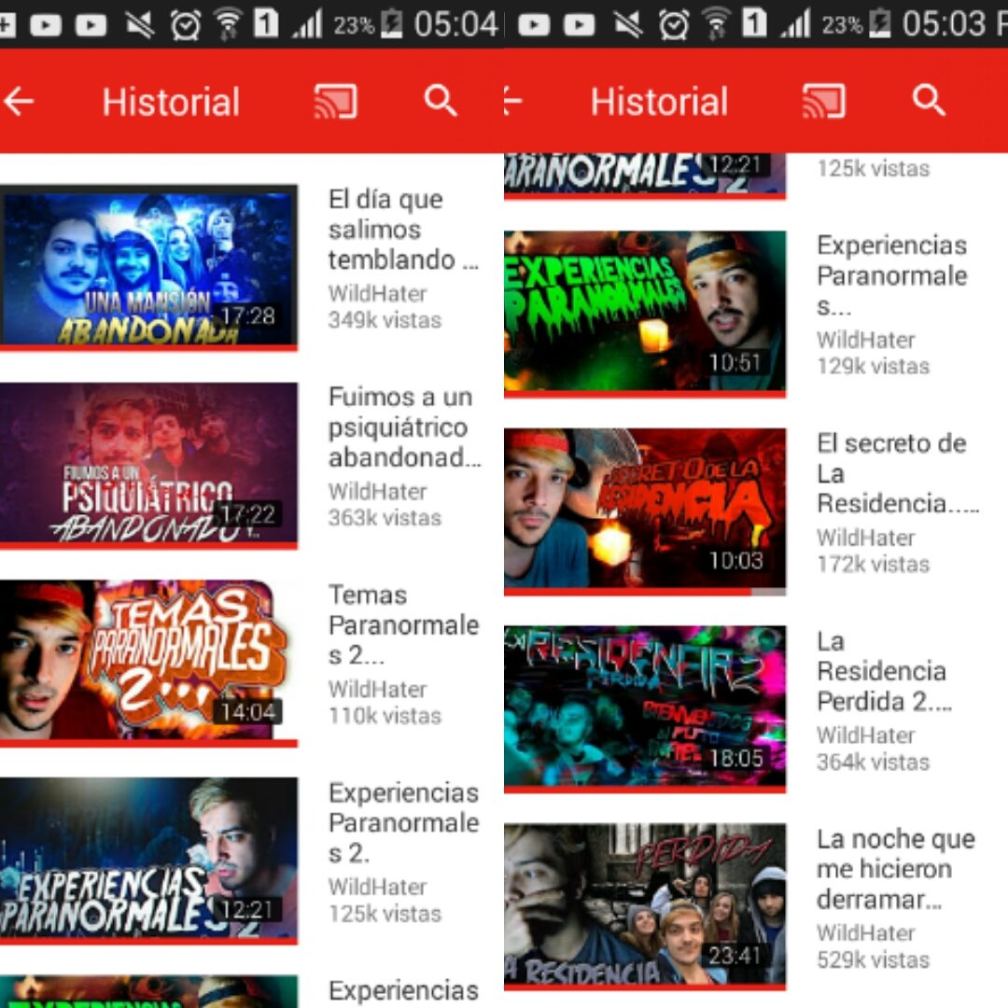The width and height of the screenshot is (1008, 1008).
Task: Tap the 23:41 duration badge
Action: 736,956
